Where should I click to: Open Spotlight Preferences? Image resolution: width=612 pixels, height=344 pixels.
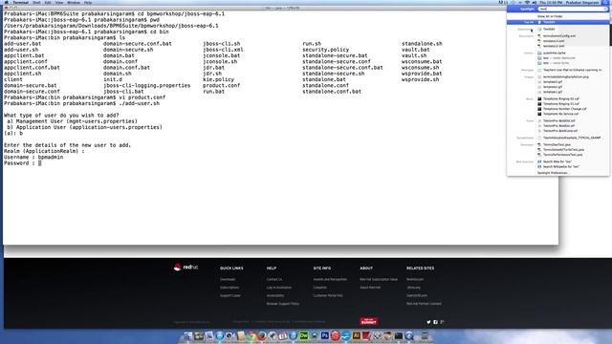click(553, 173)
